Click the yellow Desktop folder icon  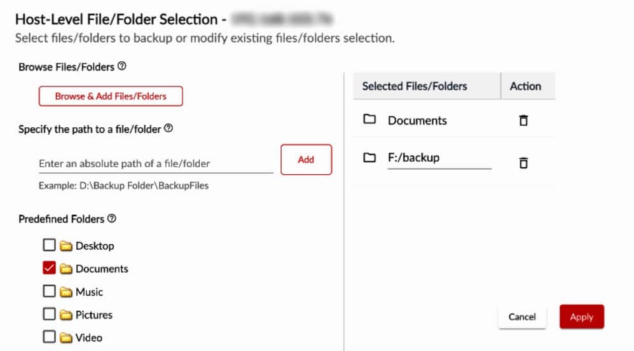tap(66, 245)
